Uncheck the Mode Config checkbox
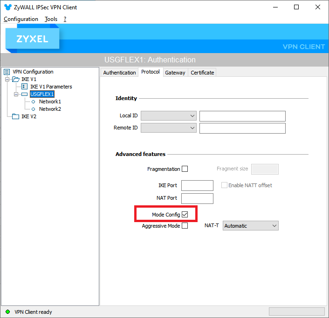 pyautogui.click(x=185, y=215)
